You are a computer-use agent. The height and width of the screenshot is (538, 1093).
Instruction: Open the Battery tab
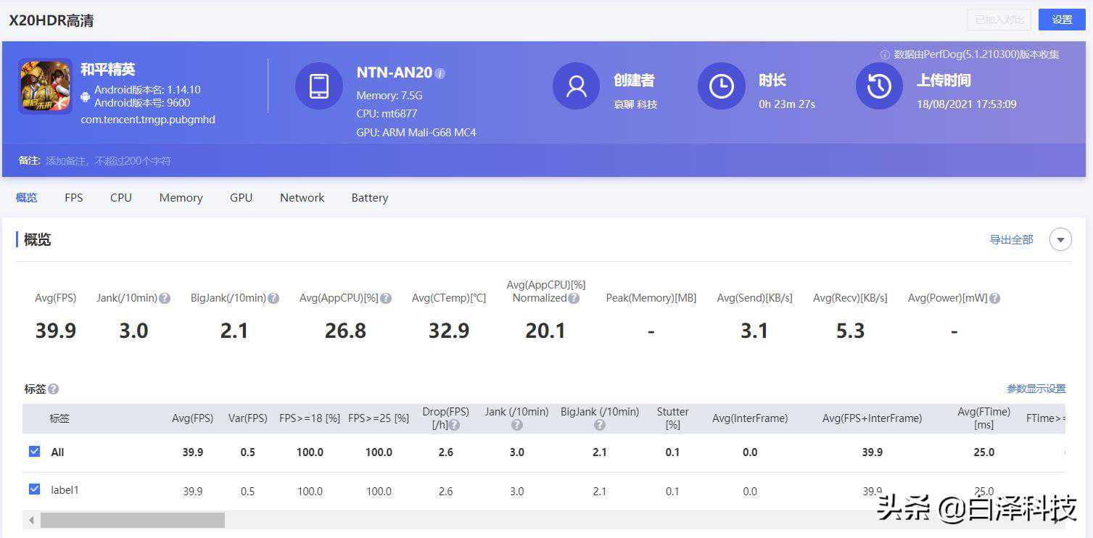[369, 198]
